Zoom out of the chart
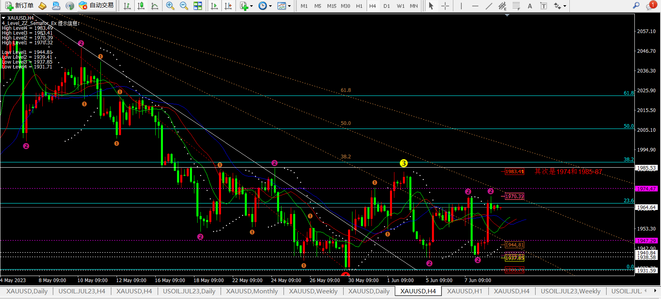Screen dimensions: 661x299 click(184, 6)
